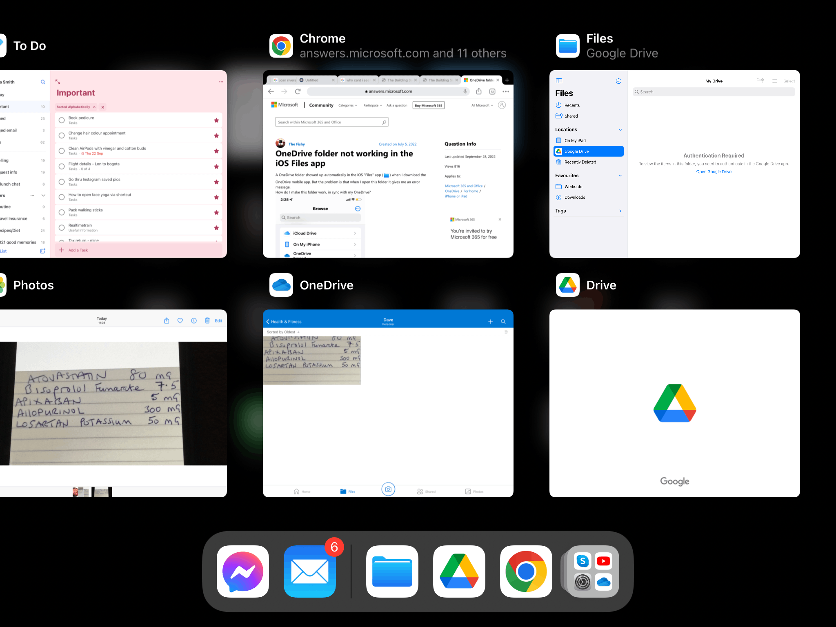Open search in OneDrive header

click(503, 322)
